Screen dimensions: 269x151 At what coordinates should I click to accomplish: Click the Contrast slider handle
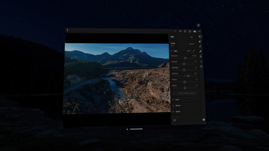[184, 64]
